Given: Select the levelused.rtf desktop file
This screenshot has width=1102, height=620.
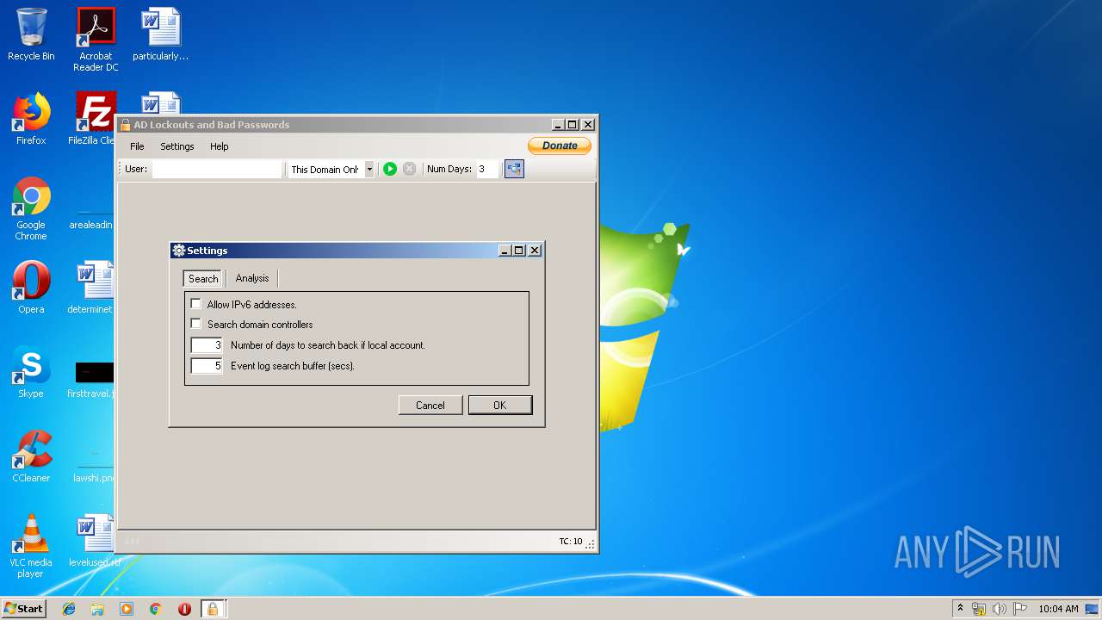Looking at the screenshot, I should point(94,541).
